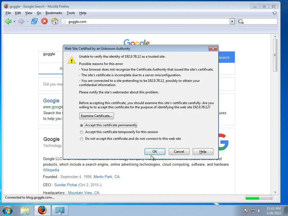The image size is (288, 216).
Task: Open the View menu
Action: [x=29, y=13]
